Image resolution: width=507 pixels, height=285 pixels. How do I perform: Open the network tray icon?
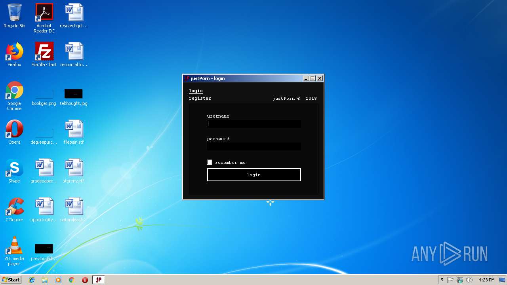pos(460,280)
